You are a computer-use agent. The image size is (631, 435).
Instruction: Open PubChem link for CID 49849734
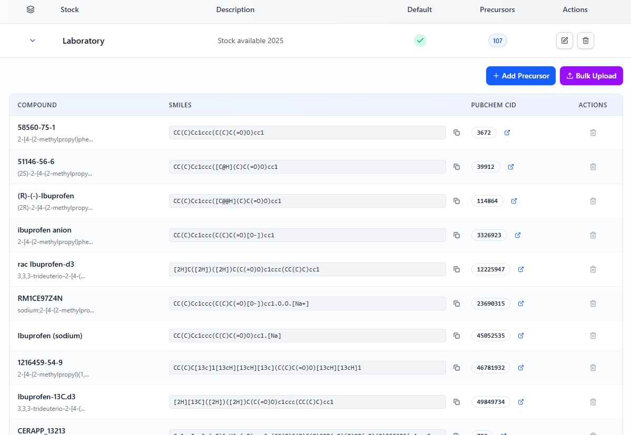coord(520,402)
